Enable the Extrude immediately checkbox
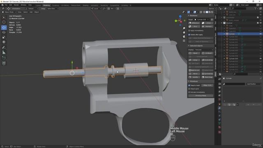Screen dimensions: 263x148 click(x=189, y=92)
